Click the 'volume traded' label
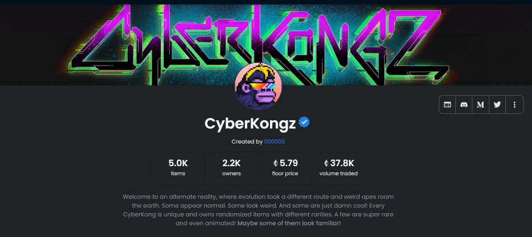Viewport: 532px width, 237px height. (338, 173)
